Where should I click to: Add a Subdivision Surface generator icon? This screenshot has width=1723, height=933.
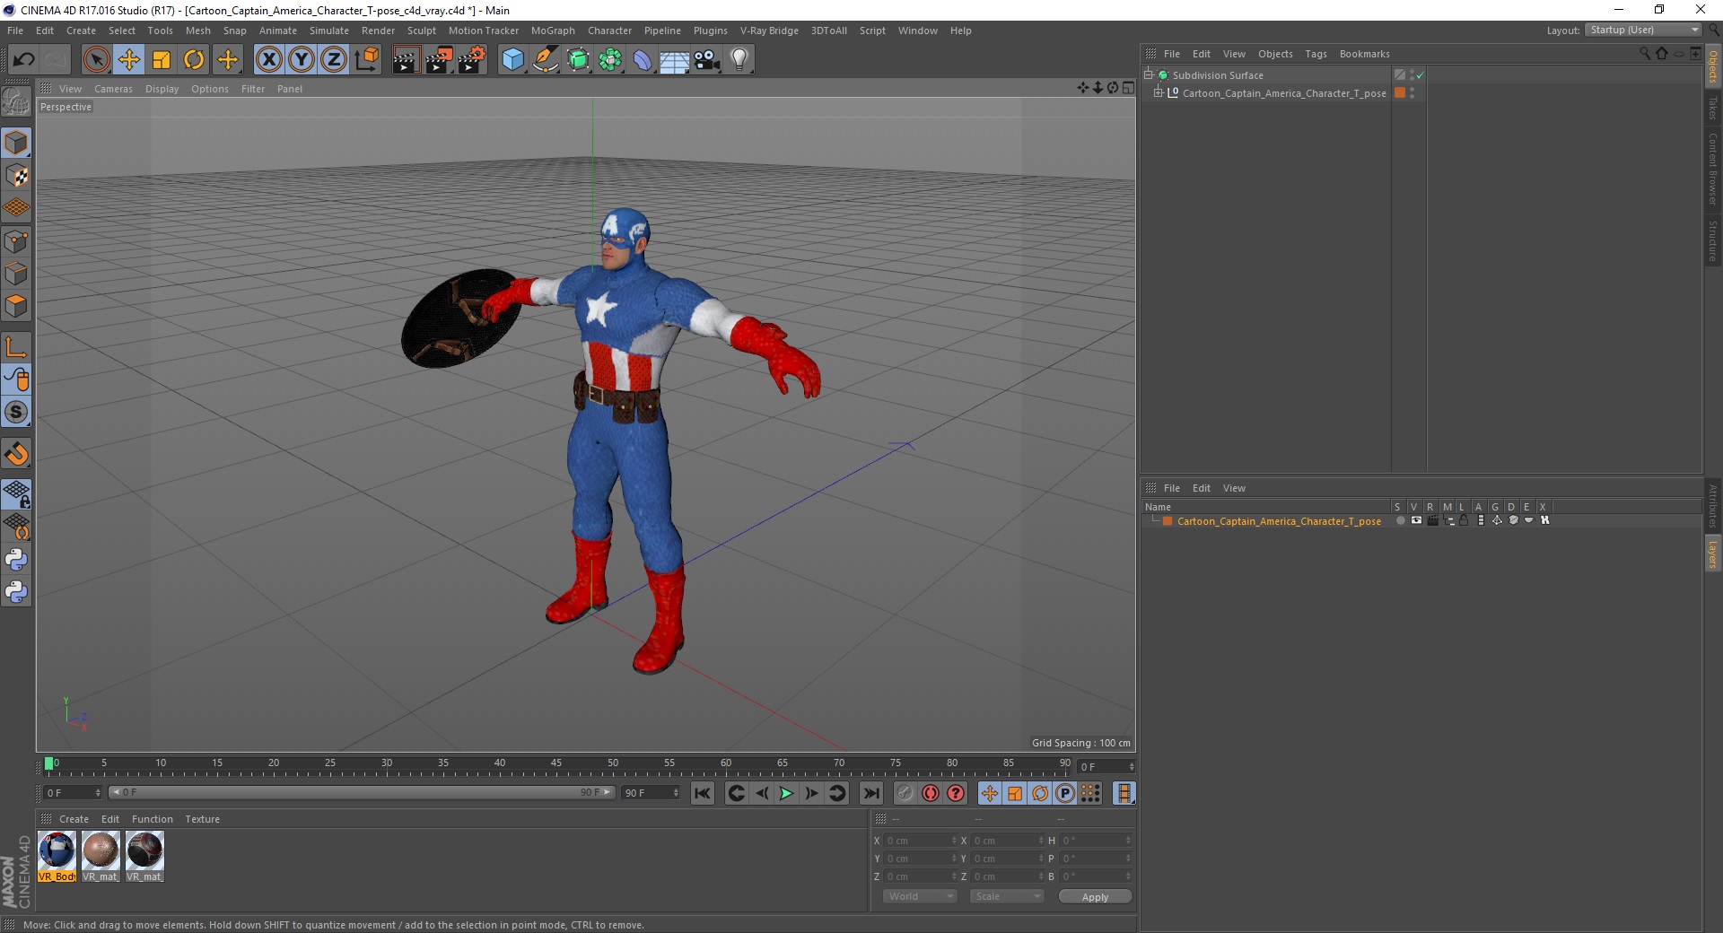(x=578, y=60)
